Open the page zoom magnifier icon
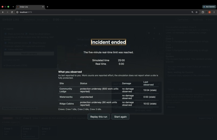 click(x=192, y=12)
